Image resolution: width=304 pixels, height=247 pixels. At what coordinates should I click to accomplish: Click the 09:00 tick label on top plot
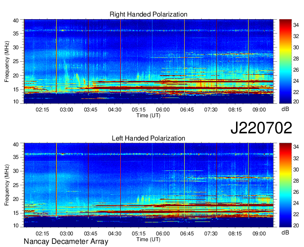click(x=259, y=110)
